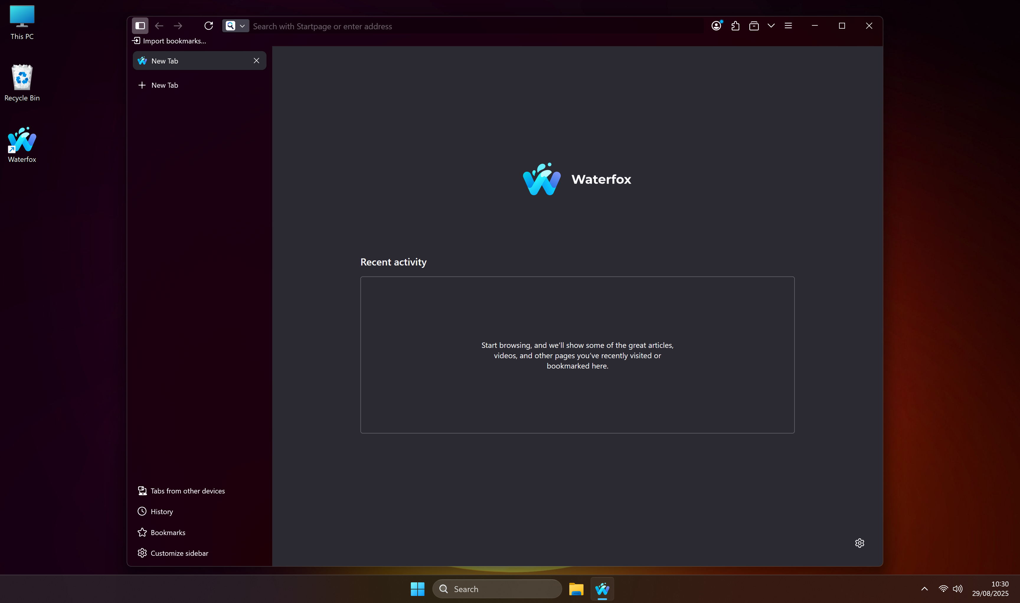Open the application hamburger menu
Screen dimensions: 1020x603
(x=788, y=25)
